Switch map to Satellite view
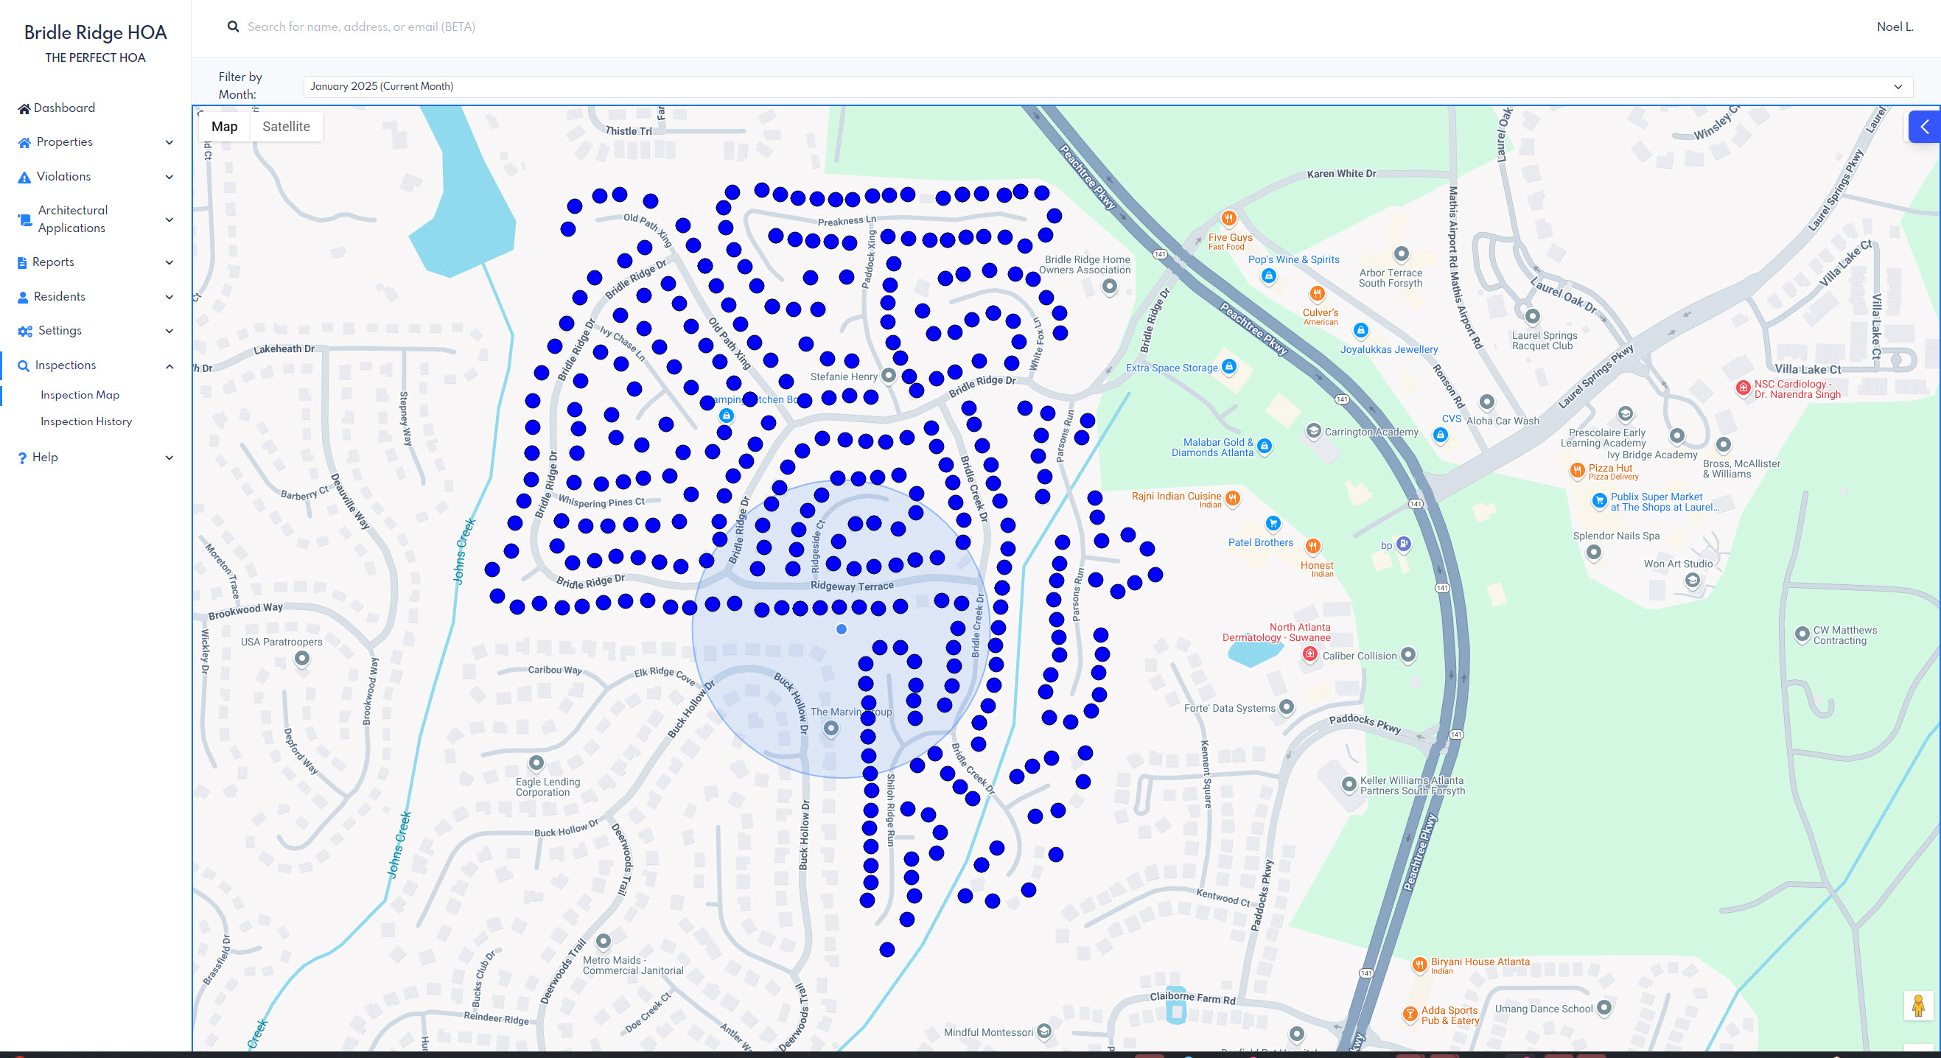The height and width of the screenshot is (1058, 1941). (x=286, y=127)
